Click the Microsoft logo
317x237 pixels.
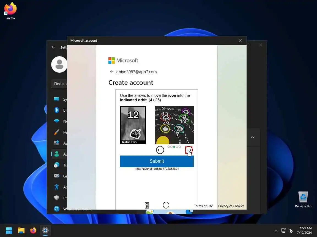[123, 60]
